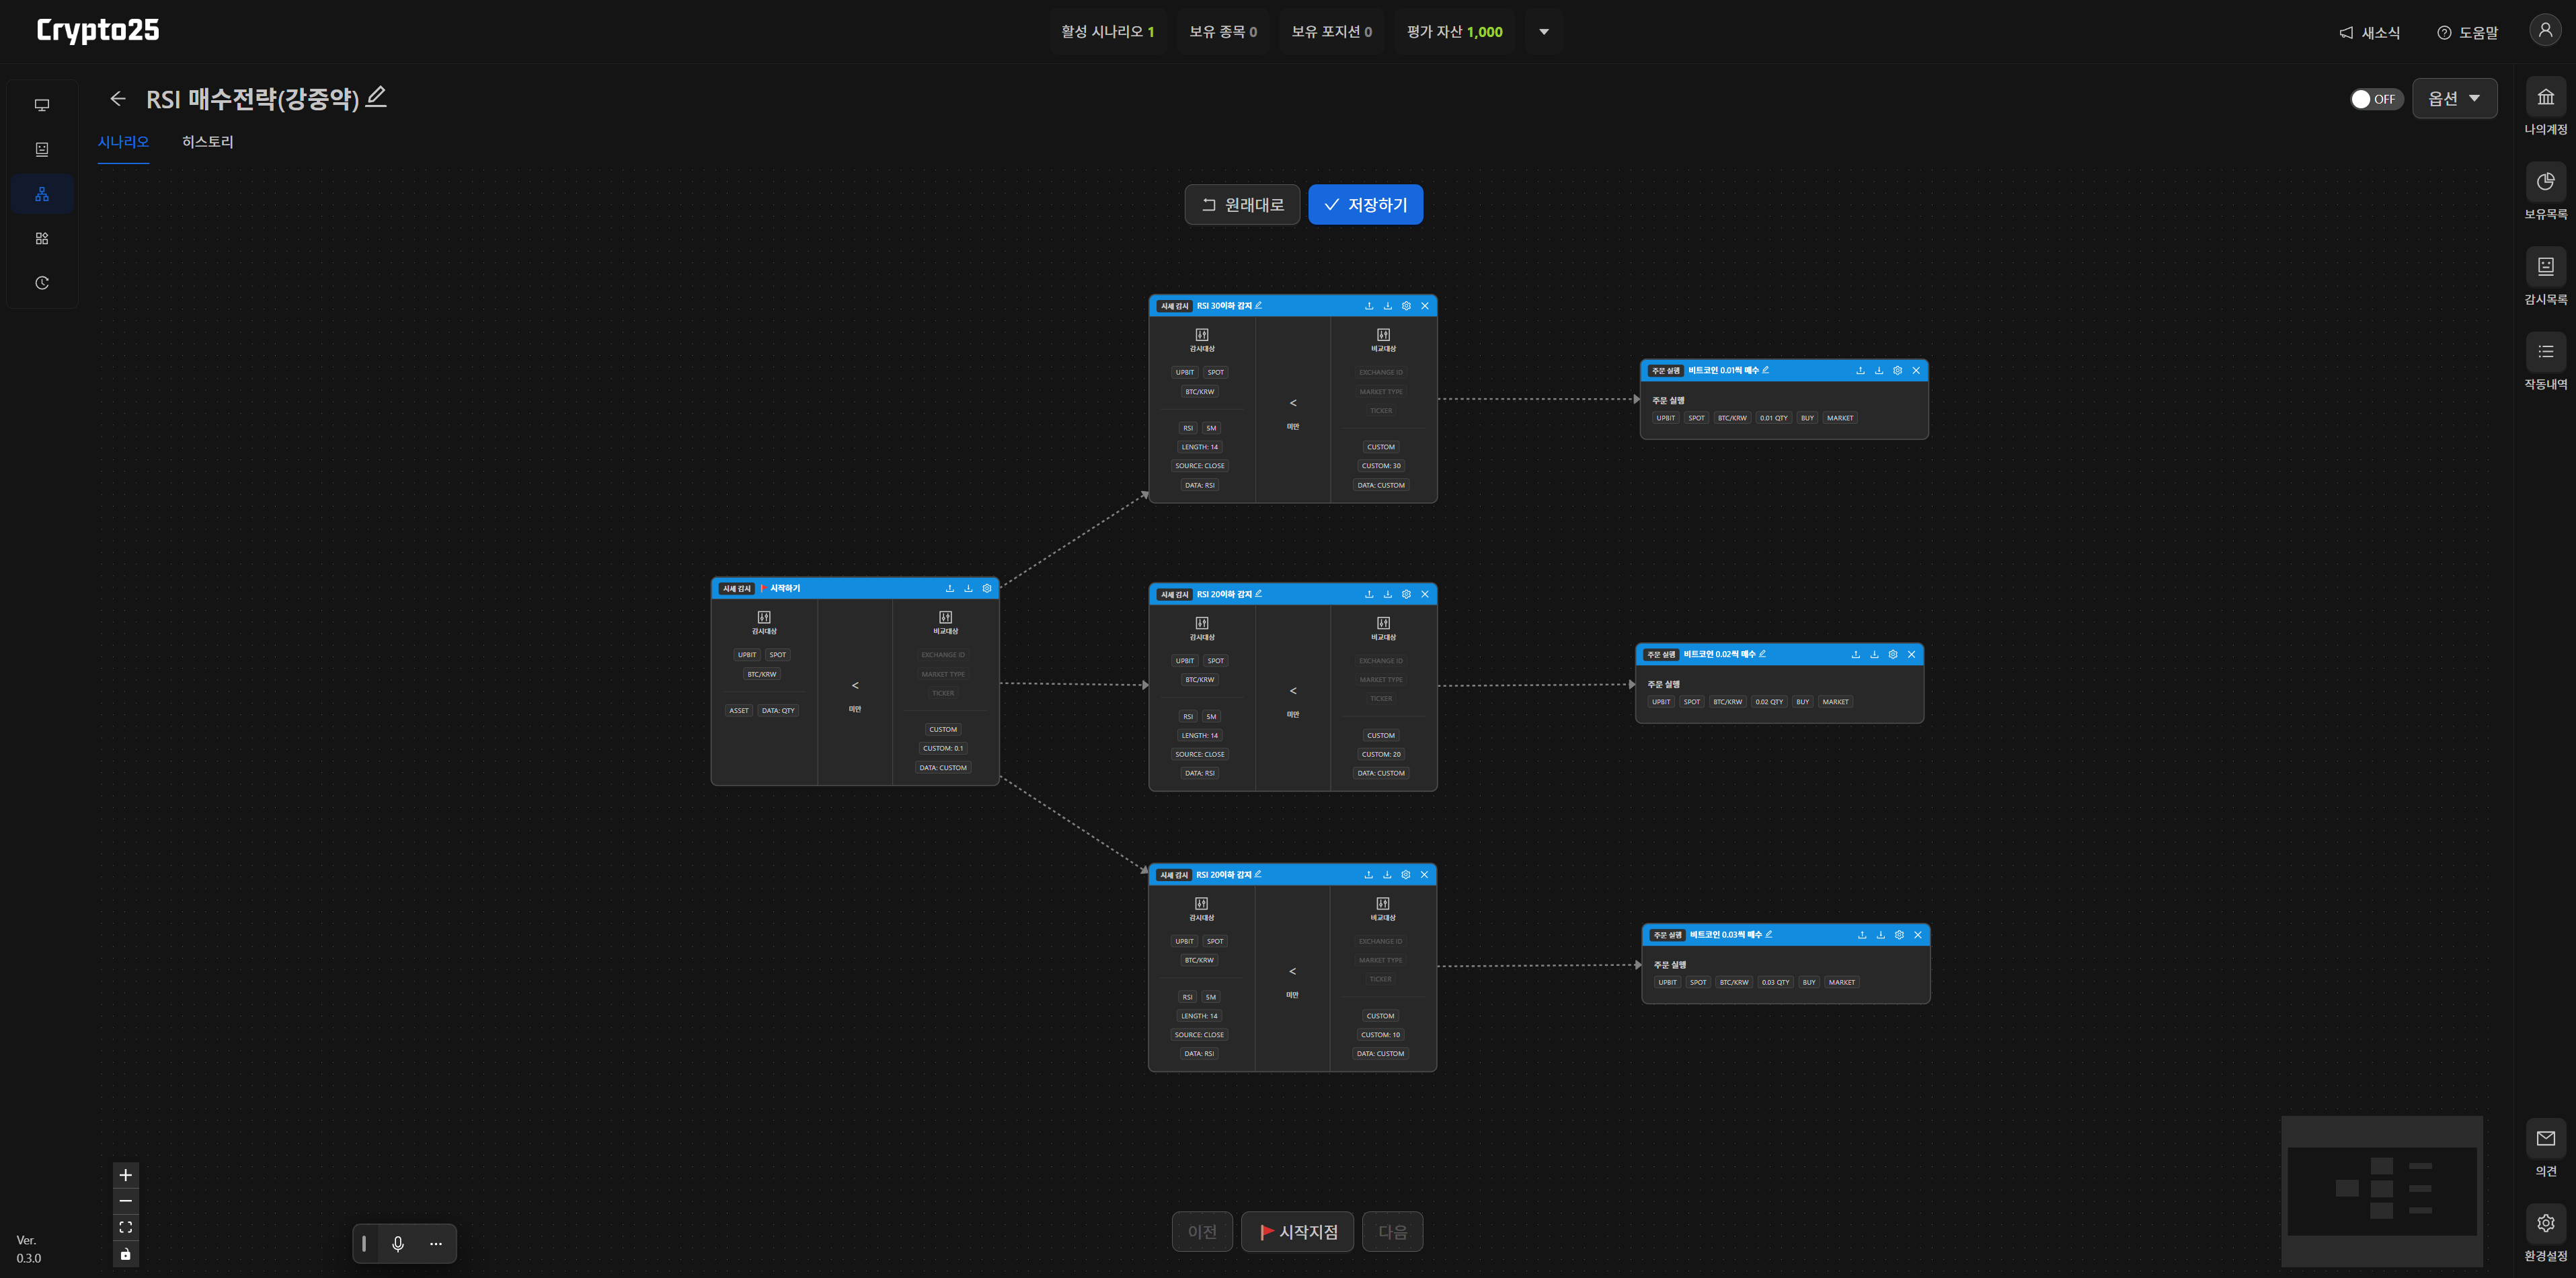Toggle the scenario OFF switch on
Viewport: 2576px width, 1278px height.
(2376, 99)
